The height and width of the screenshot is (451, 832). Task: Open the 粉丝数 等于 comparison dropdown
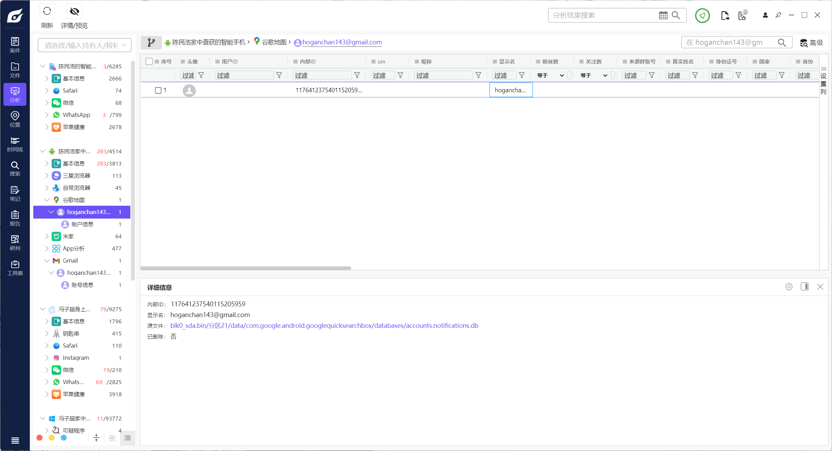click(x=551, y=75)
